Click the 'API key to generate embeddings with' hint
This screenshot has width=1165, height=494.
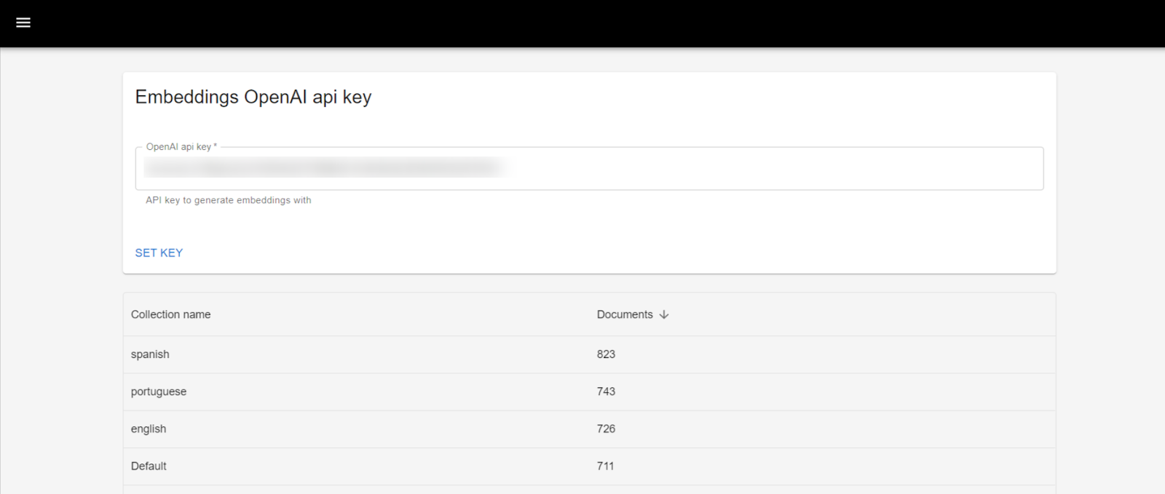tap(229, 200)
